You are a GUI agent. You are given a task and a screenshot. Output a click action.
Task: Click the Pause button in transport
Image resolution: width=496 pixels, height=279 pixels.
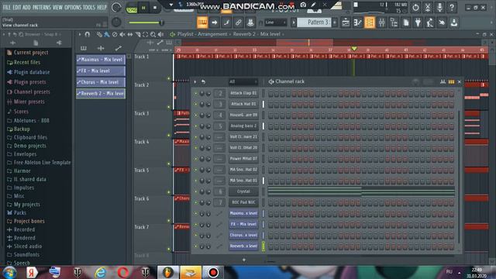pyautogui.click(x=143, y=7)
